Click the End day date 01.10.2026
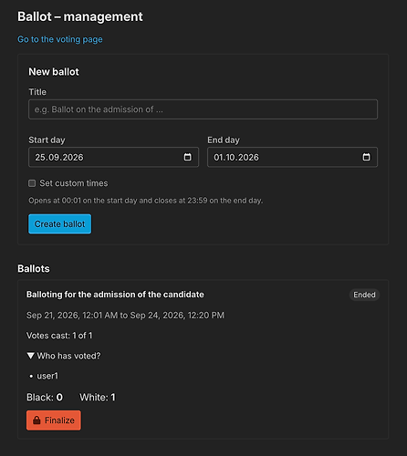 [x=236, y=157]
